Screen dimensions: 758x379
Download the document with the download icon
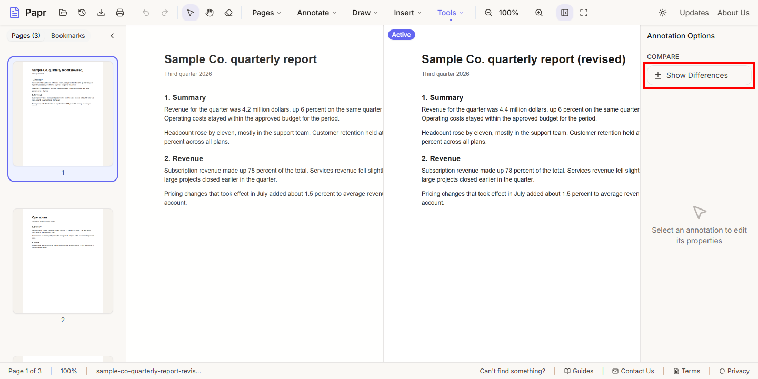pyautogui.click(x=101, y=13)
